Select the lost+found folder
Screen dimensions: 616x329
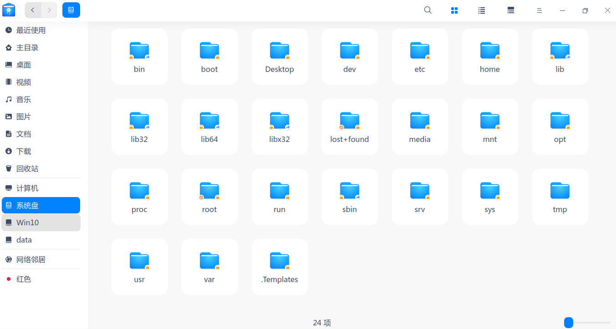tap(350, 127)
